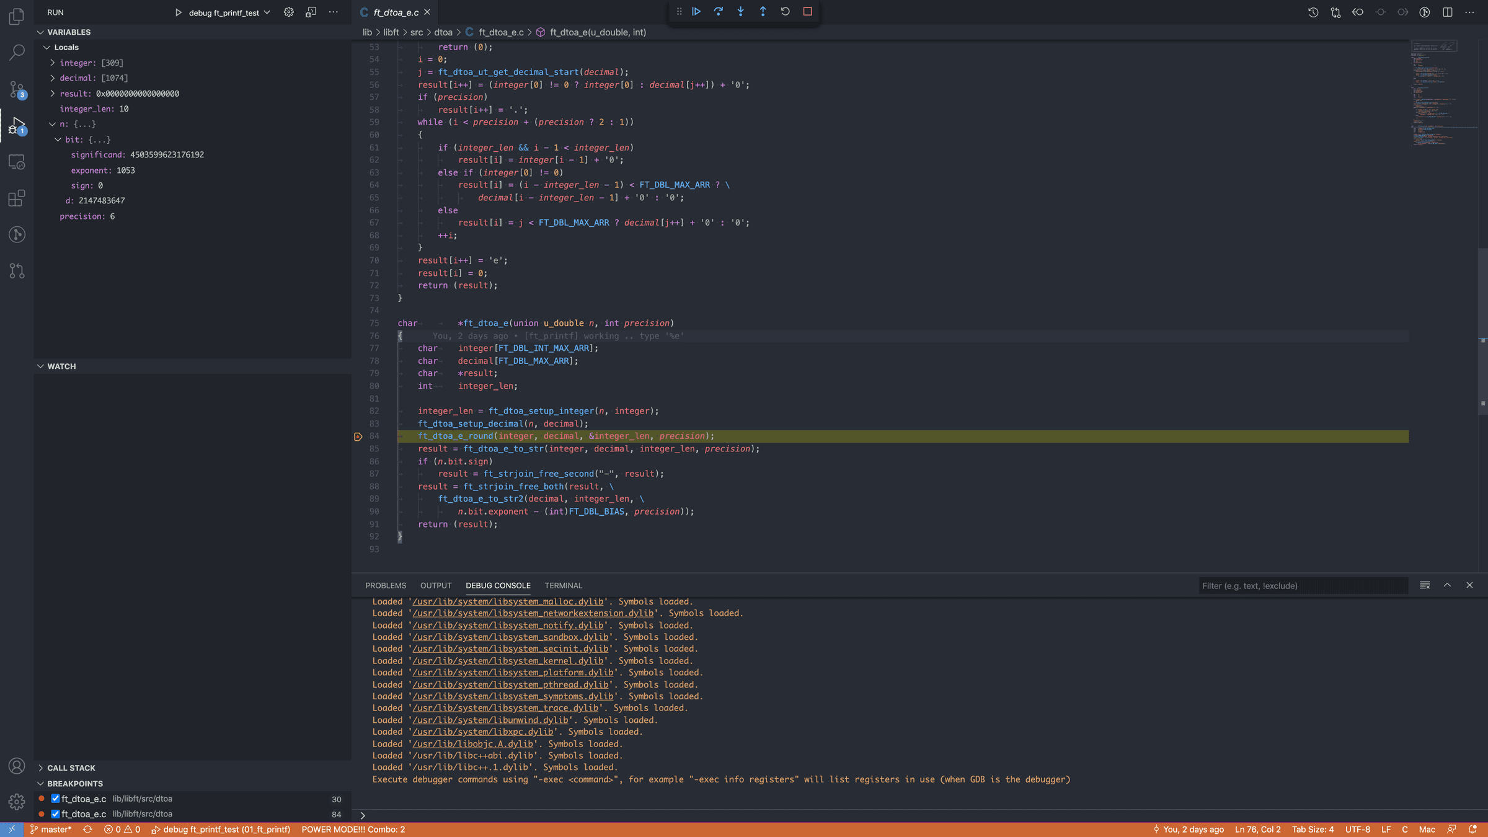Image resolution: width=1488 pixels, height=837 pixels.
Task: Open the Search view in activity bar
Action: tap(16, 53)
